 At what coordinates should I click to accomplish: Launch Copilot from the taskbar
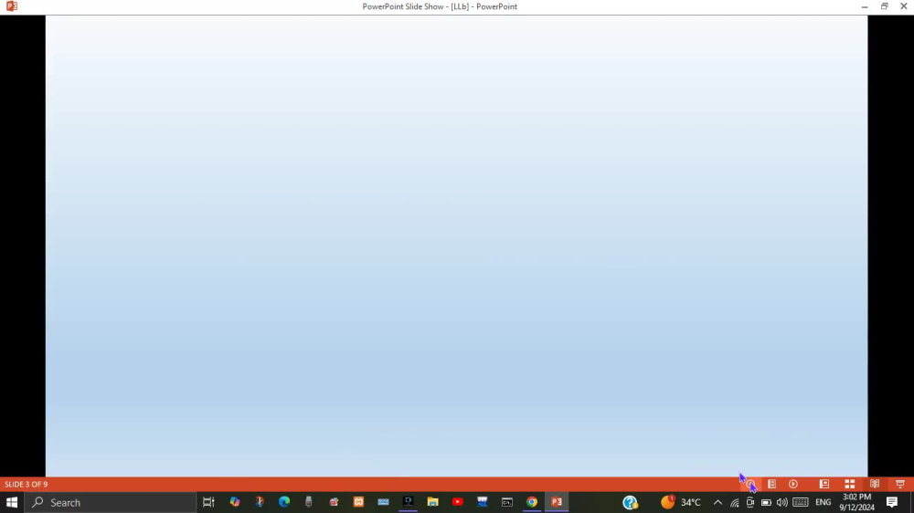coord(235,502)
